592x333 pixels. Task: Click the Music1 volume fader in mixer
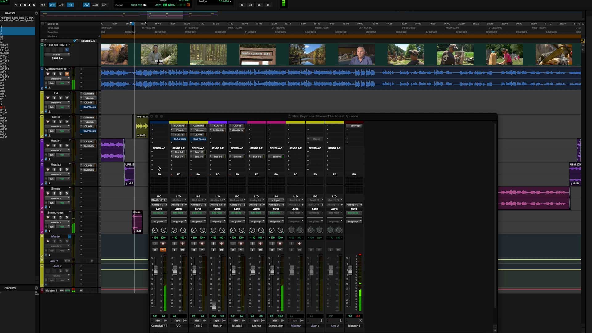214,306
